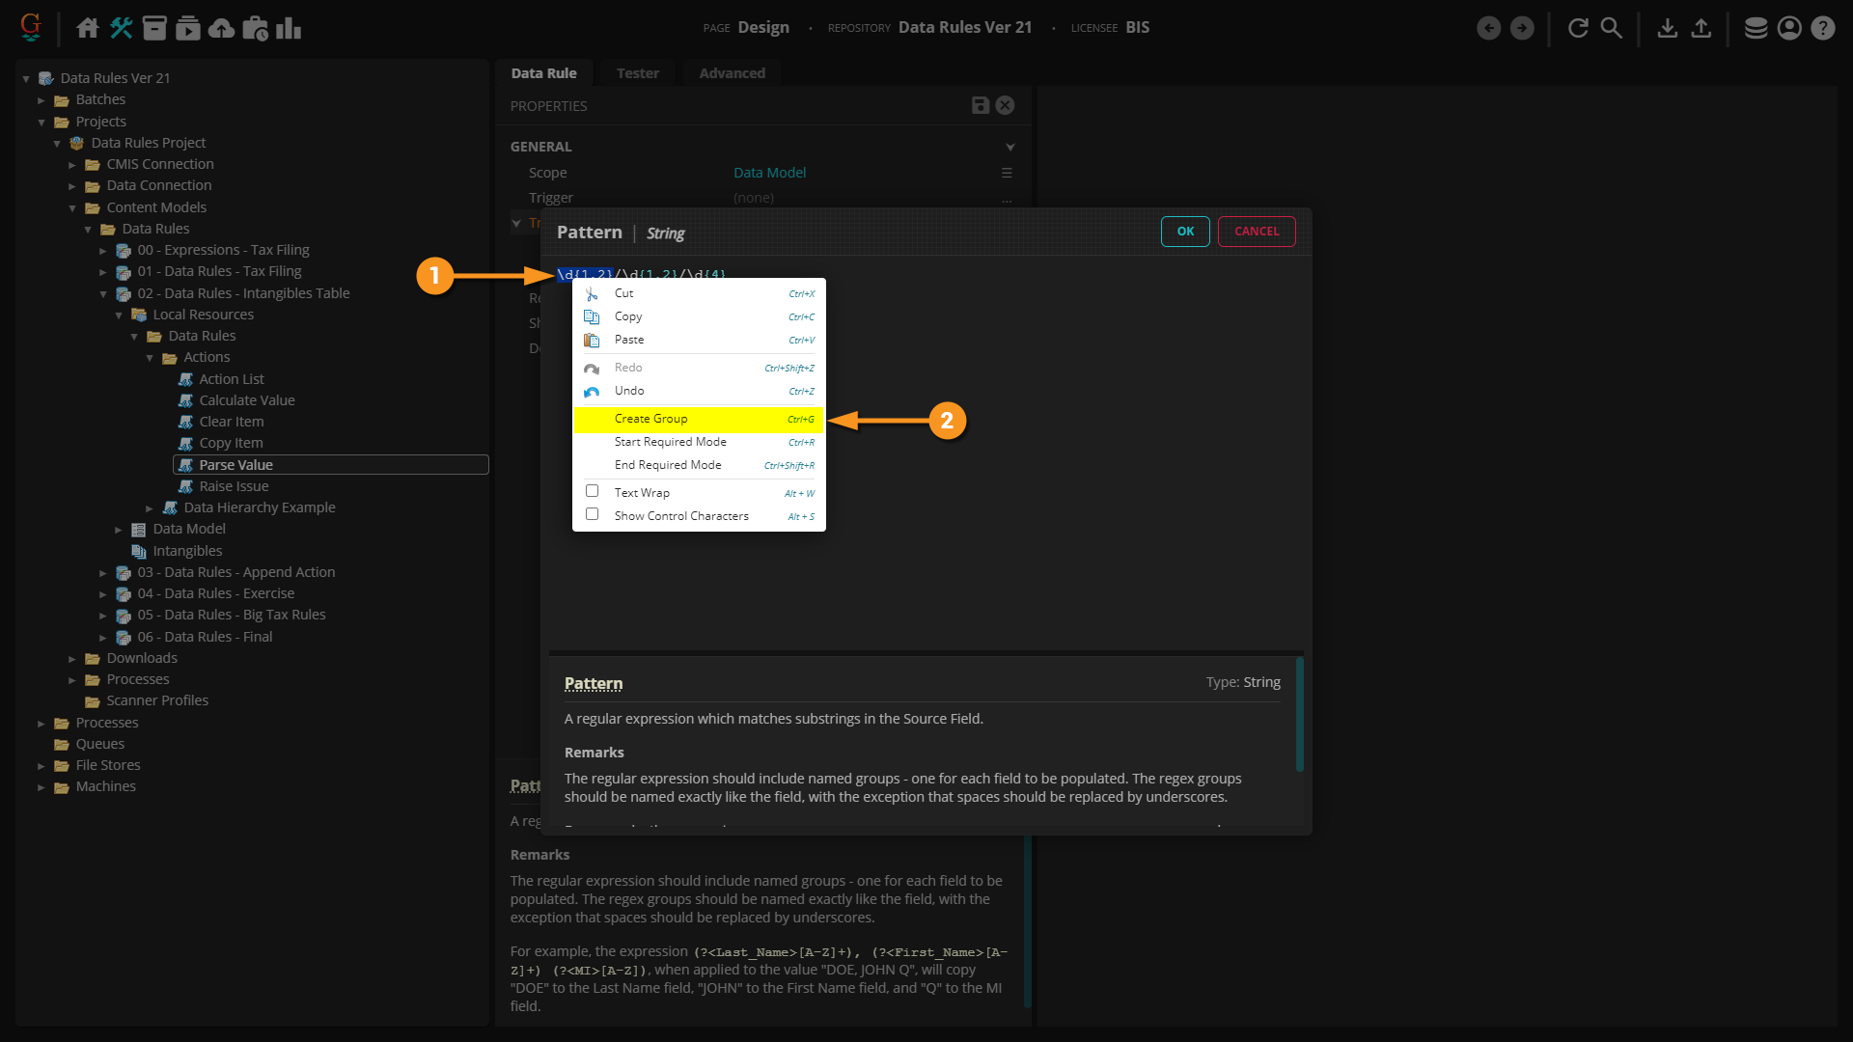Collapse the GENERAL section chevron
The width and height of the screenshot is (1853, 1042).
pyautogui.click(x=1009, y=147)
